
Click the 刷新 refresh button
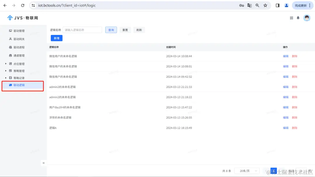[x=139, y=30]
